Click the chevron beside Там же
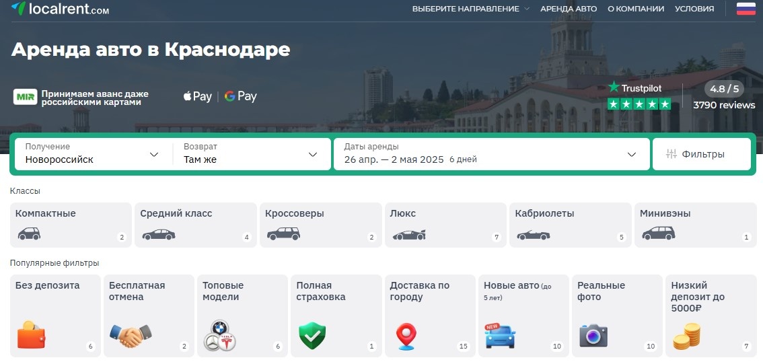 (313, 155)
